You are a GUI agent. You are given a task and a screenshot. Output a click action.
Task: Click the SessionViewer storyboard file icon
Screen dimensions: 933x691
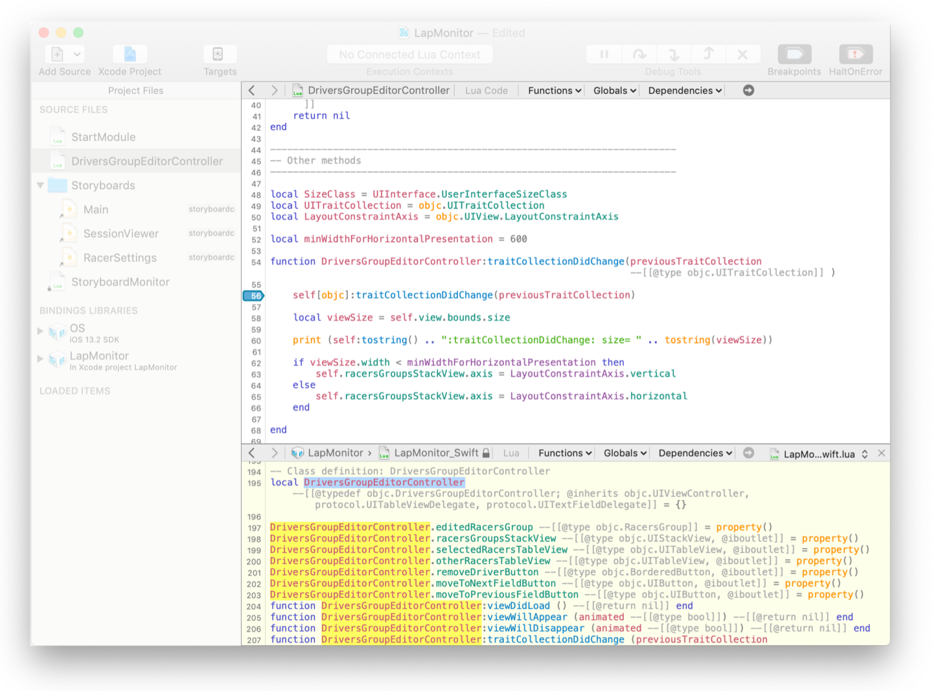(69, 234)
